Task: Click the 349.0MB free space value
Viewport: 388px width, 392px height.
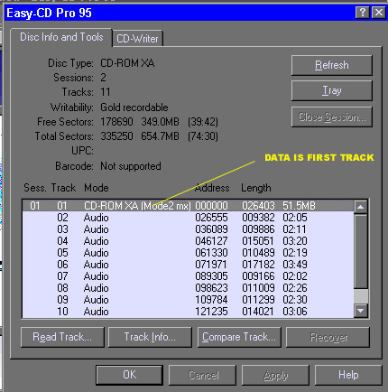Action: coord(160,122)
